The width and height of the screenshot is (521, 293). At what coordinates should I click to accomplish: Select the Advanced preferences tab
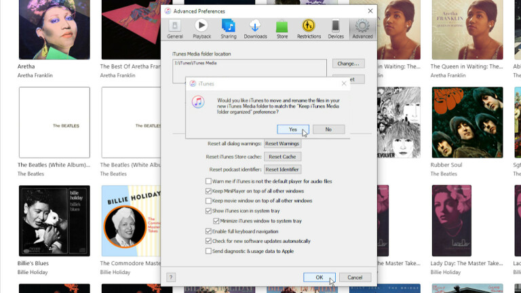(362, 29)
